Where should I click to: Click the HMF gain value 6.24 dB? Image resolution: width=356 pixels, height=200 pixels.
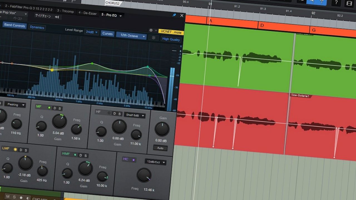[x=84, y=180]
